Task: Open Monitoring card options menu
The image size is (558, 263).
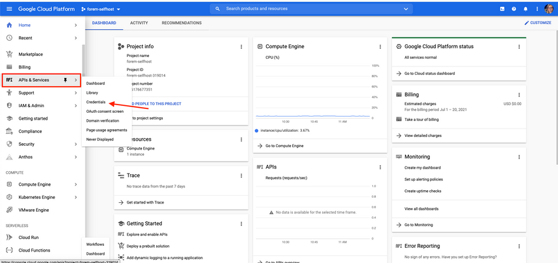Action: (519, 157)
